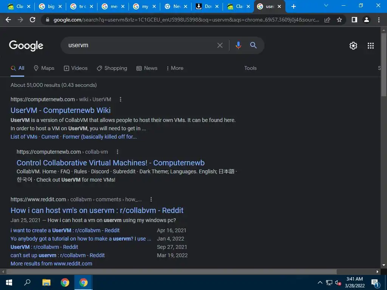Open UserVM : r/collabvm - Reddit link
Screen dimensions: 387x290
tap(44, 247)
